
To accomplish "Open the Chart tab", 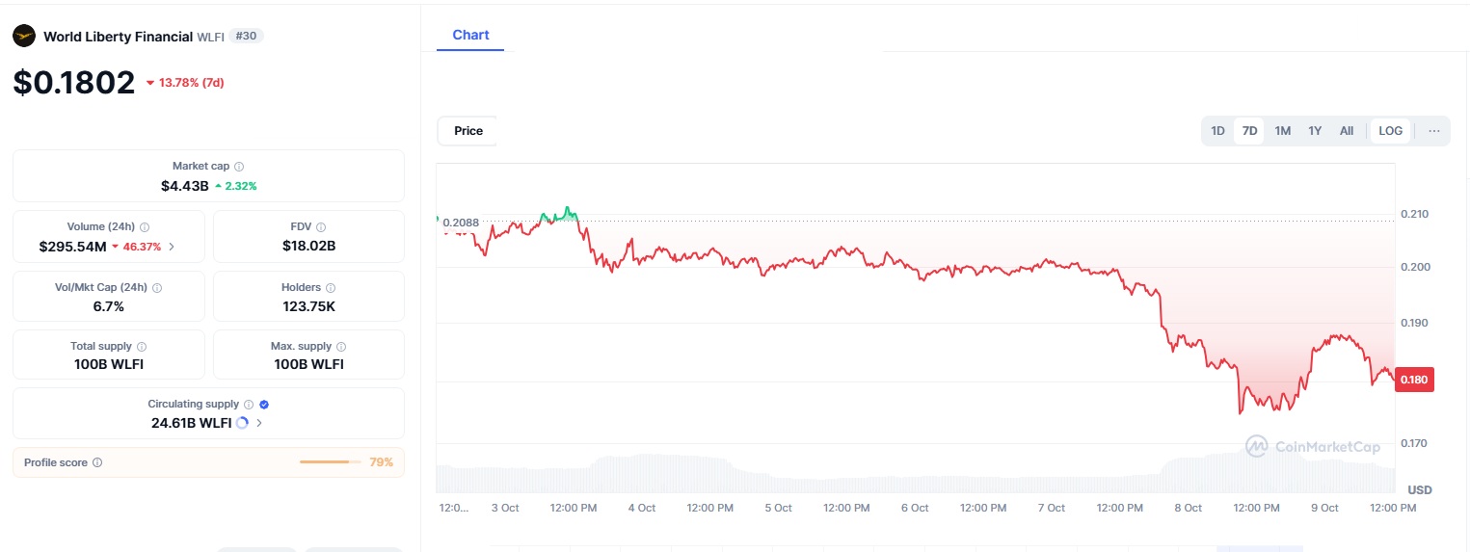I will [470, 36].
